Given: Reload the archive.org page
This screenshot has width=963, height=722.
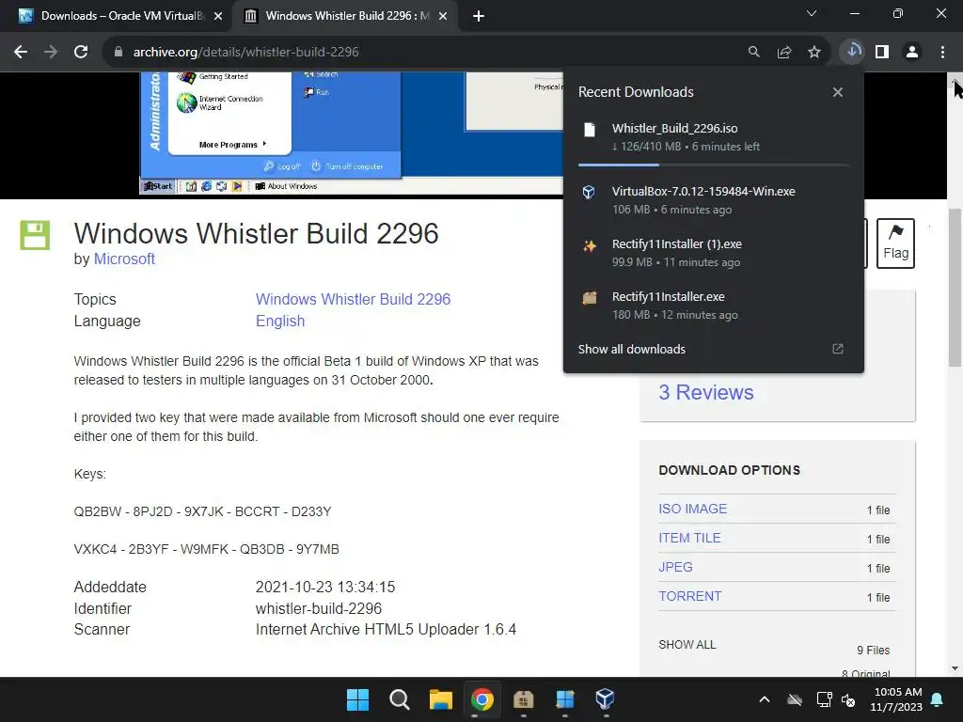Looking at the screenshot, I should 81,53.
